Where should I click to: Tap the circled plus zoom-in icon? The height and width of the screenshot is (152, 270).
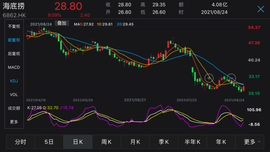[x=209, y=78]
